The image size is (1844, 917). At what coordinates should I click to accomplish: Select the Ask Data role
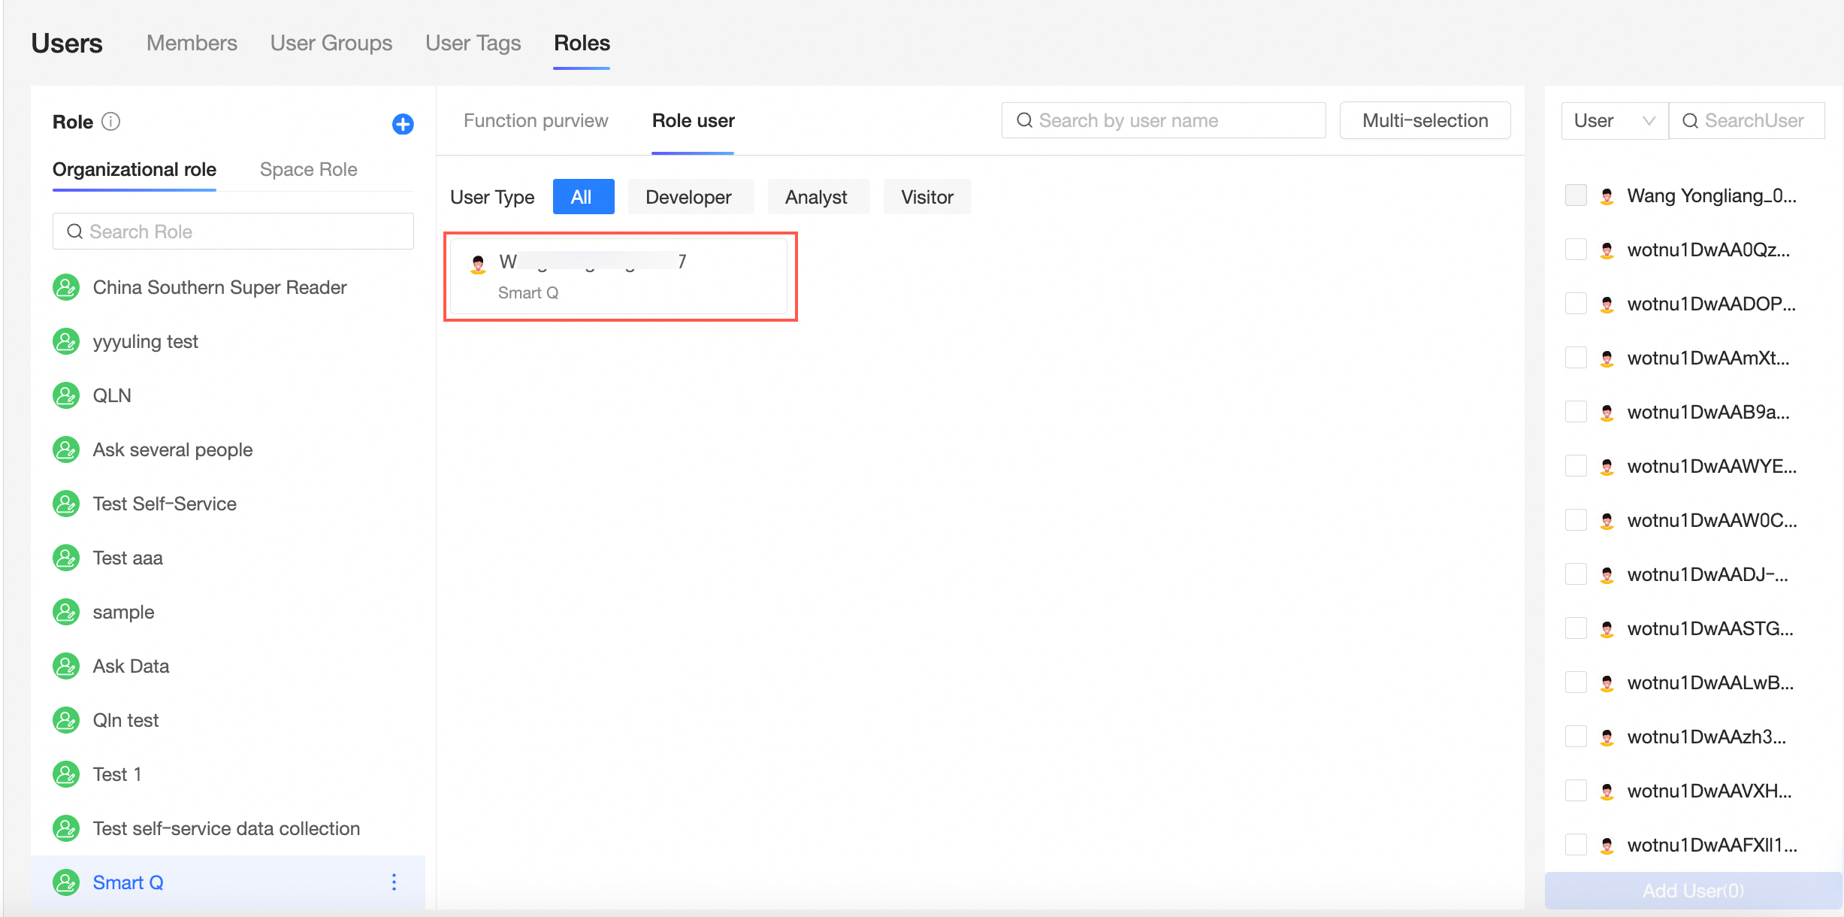(131, 666)
